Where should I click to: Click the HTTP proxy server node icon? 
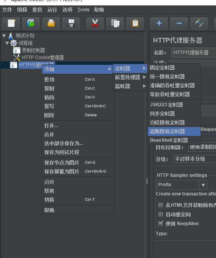pos(13,65)
